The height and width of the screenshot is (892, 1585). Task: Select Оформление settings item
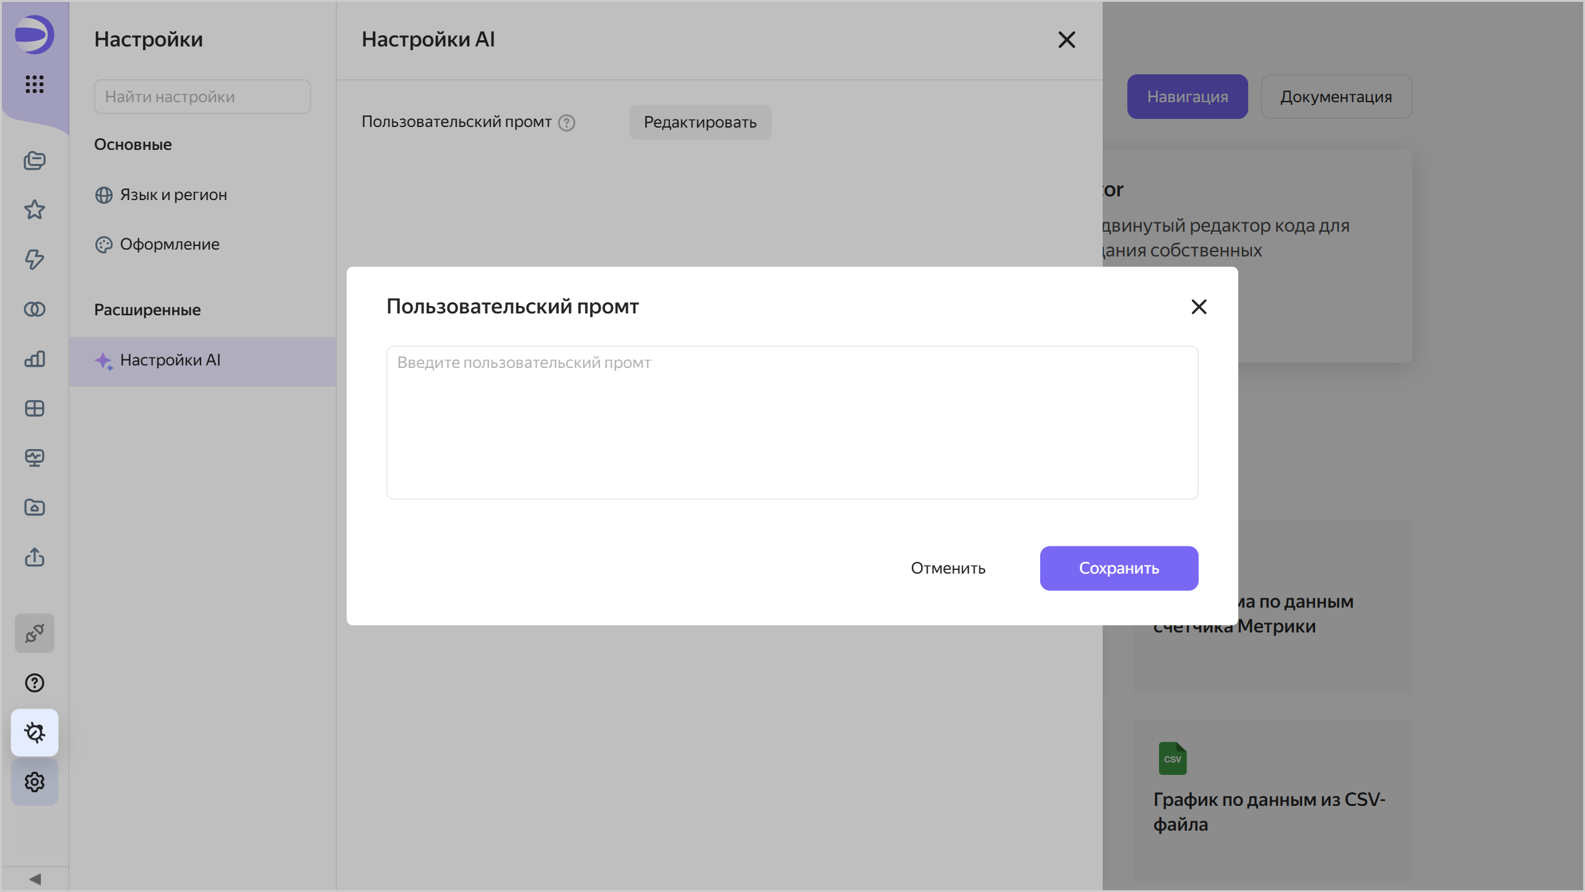tap(170, 245)
